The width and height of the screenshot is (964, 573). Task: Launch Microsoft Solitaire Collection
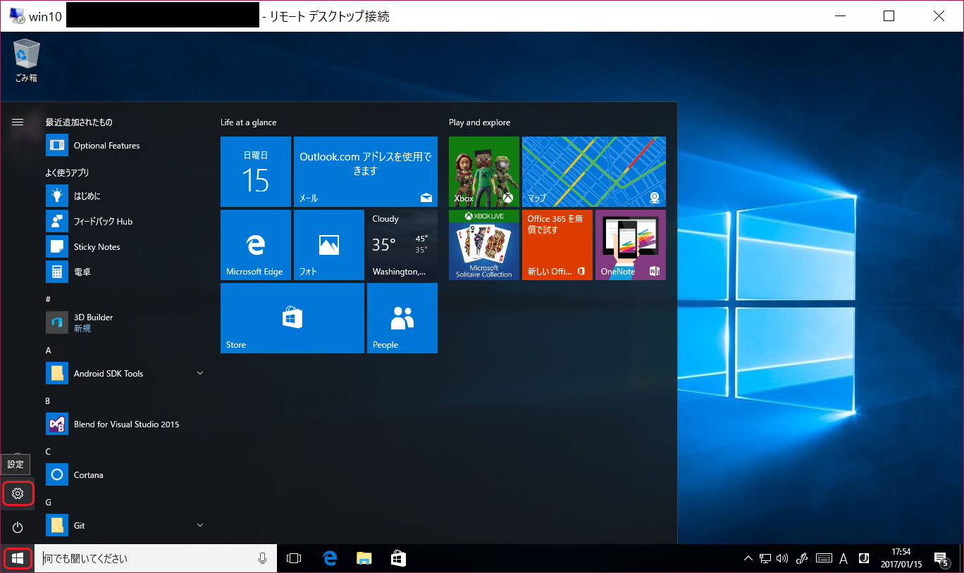click(483, 244)
